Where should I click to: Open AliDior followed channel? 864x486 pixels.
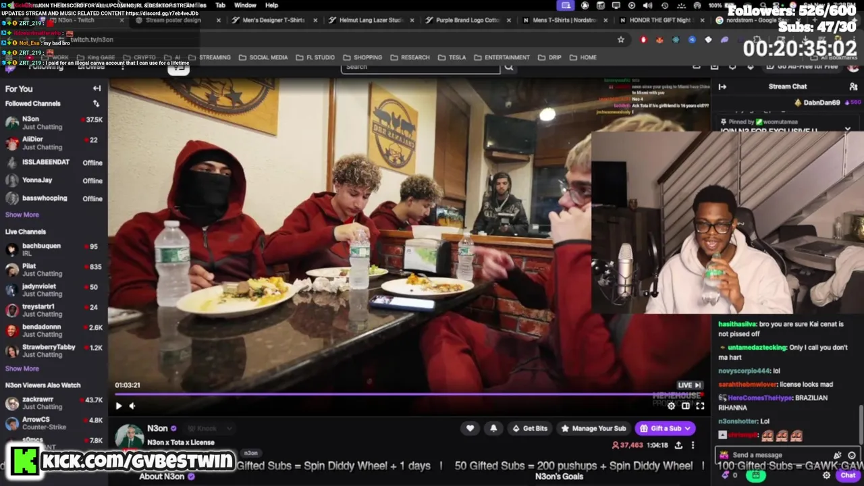point(54,143)
